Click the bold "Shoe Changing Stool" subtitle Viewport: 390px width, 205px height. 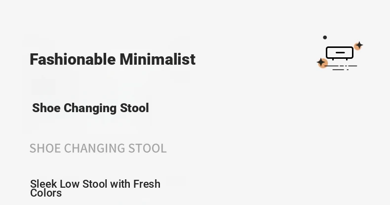[x=90, y=108]
